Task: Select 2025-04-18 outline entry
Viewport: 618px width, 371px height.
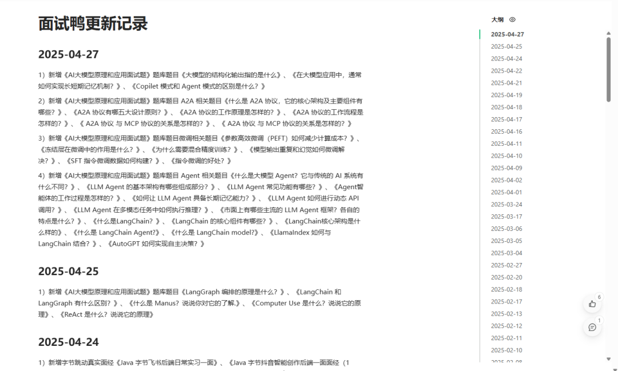Action: coord(506,107)
